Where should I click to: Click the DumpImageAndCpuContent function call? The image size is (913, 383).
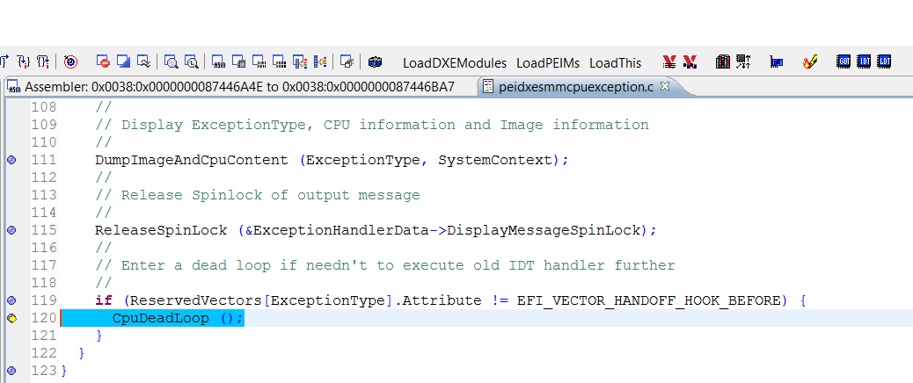coord(192,160)
